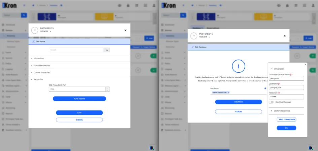
Task: Remove the postgre15/postgre_user chip with its x
Action: pyautogui.click(x=228, y=92)
